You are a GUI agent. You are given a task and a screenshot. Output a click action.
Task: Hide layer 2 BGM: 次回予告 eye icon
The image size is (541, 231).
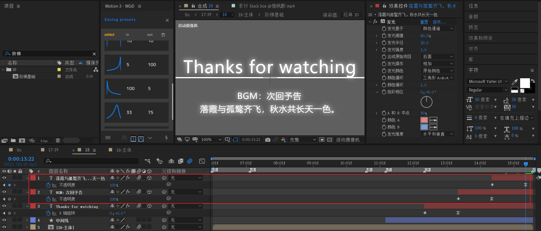4,192
